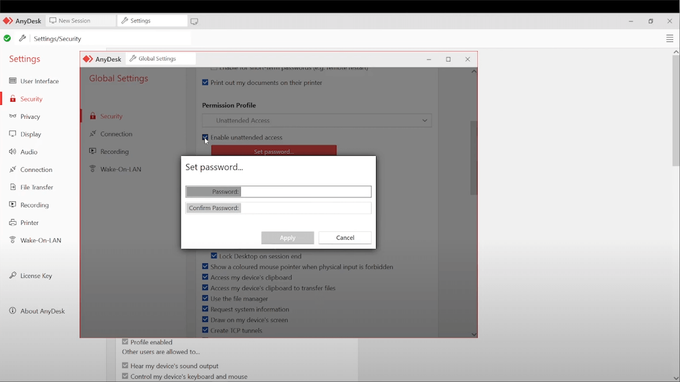Open Wake-On-LAN in Global Settings sidebar
This screenshot has width=680, height=382.
121,169
